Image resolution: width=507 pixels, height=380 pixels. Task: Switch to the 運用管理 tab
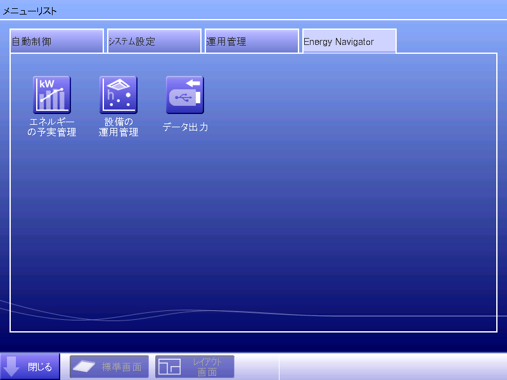pyautogui.click(x=252, y=41)
